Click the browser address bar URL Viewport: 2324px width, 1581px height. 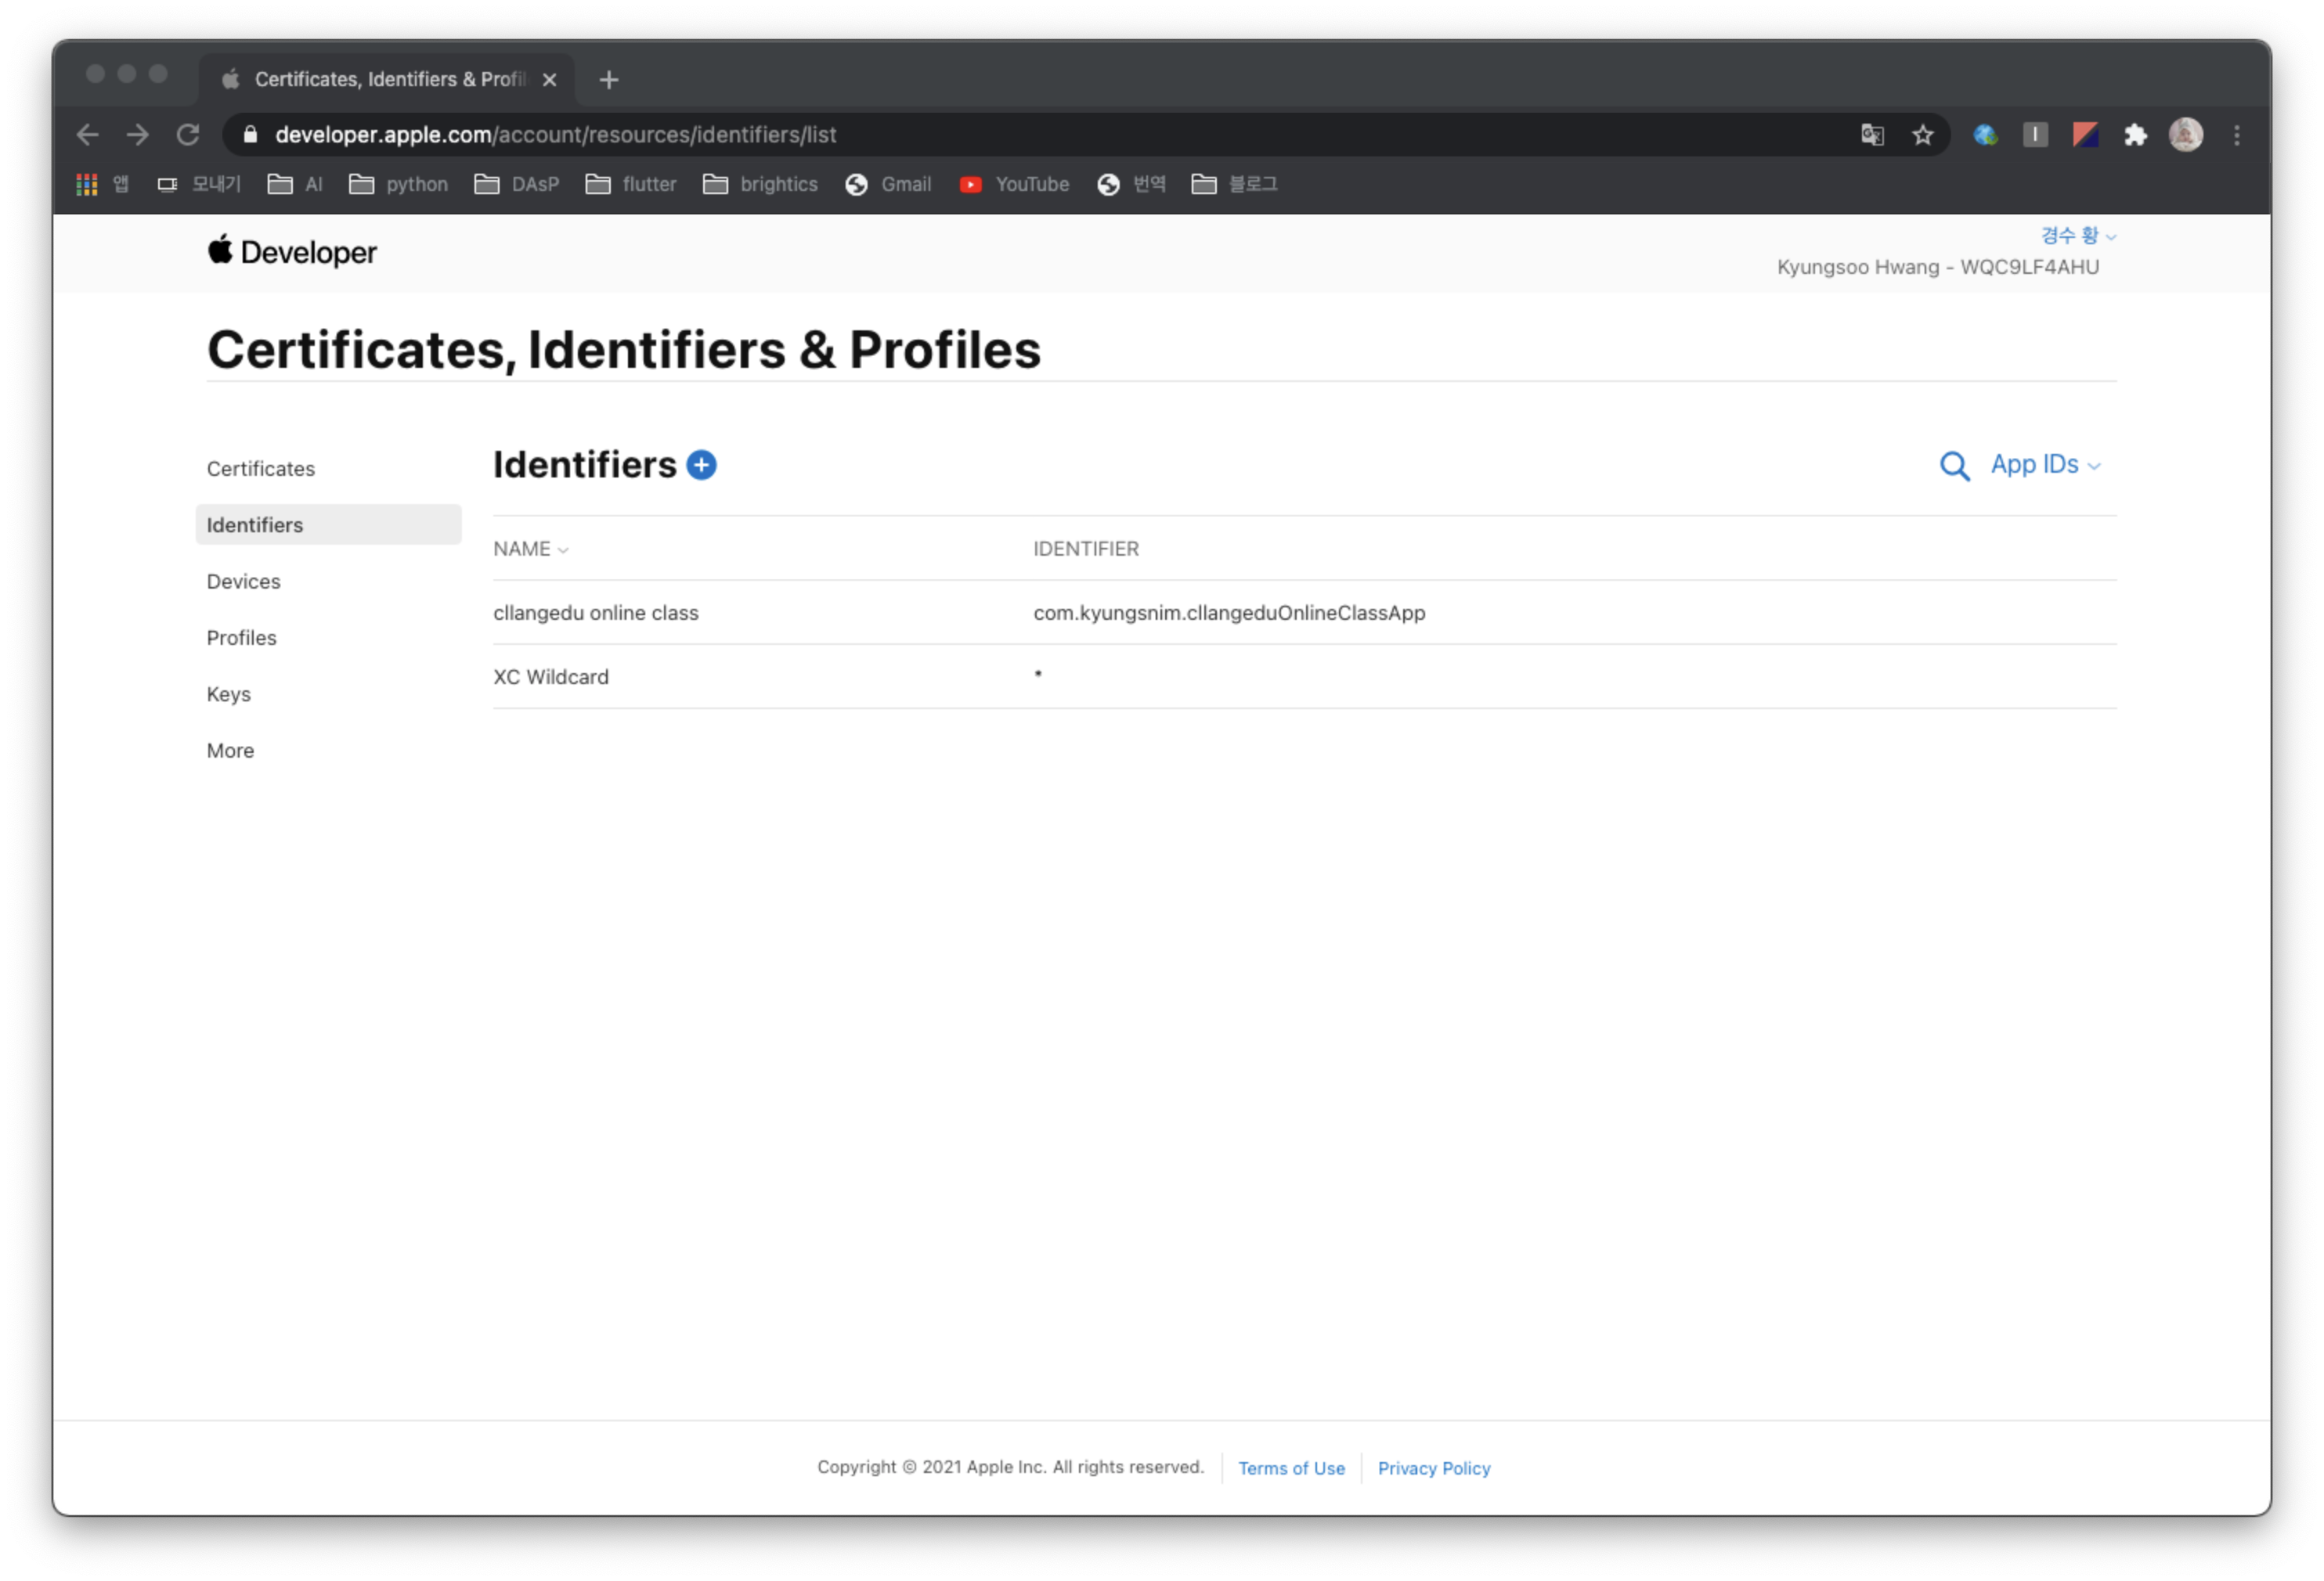[556, 135]
